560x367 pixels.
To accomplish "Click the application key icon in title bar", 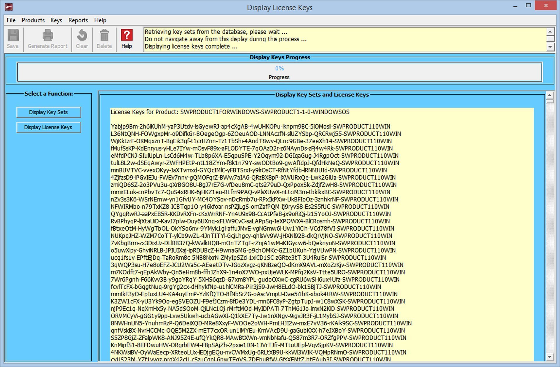I will (x=8, y=7).
